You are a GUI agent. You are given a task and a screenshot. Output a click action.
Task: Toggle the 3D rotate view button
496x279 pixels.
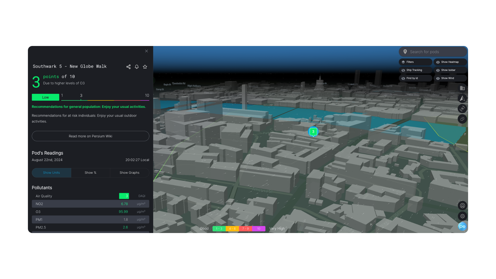462,109
